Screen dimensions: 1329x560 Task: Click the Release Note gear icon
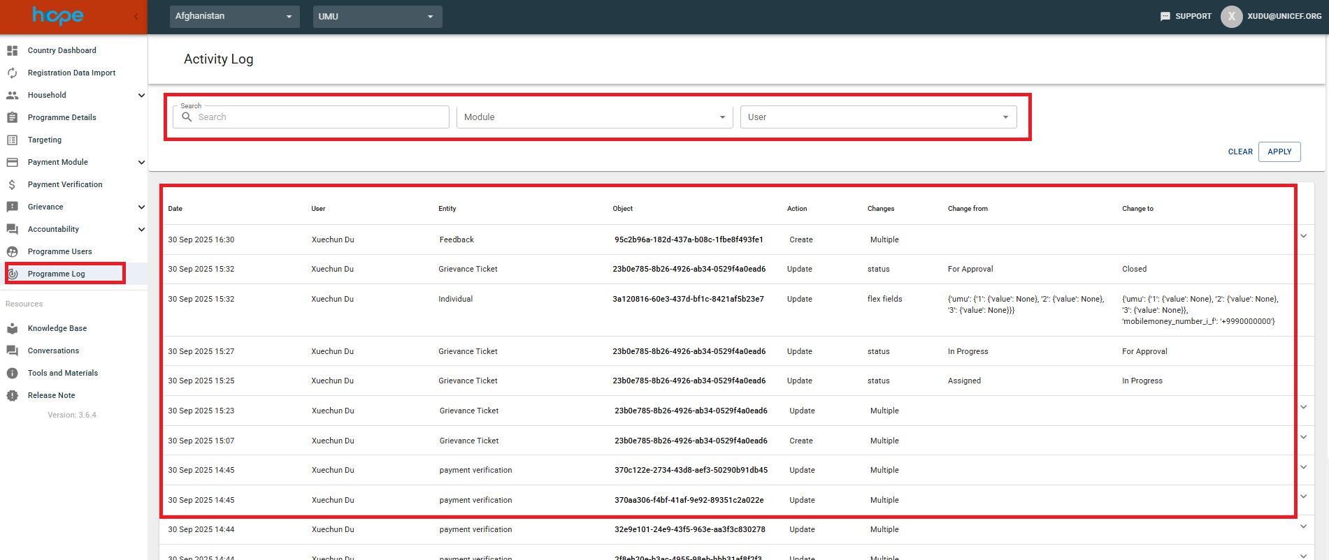click(x=12, y=395)
